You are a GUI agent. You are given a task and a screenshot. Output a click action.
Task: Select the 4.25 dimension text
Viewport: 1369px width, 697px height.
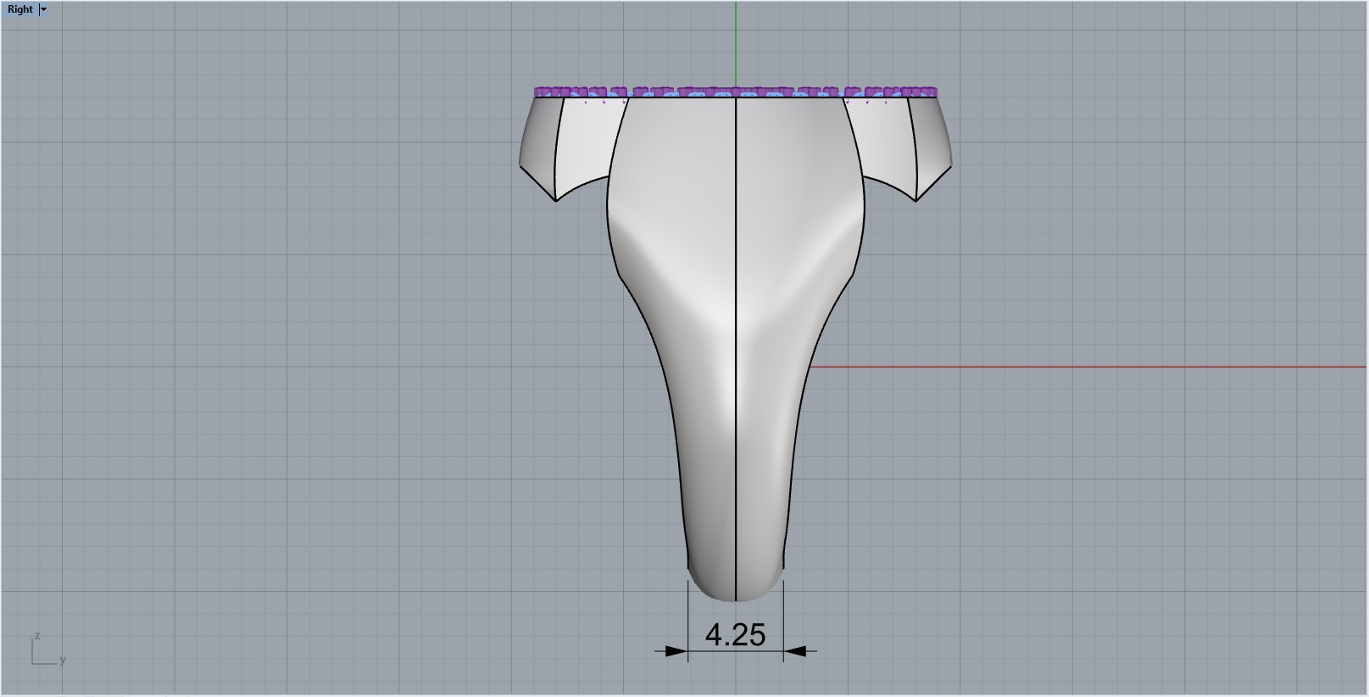click(x=735, y=634)
